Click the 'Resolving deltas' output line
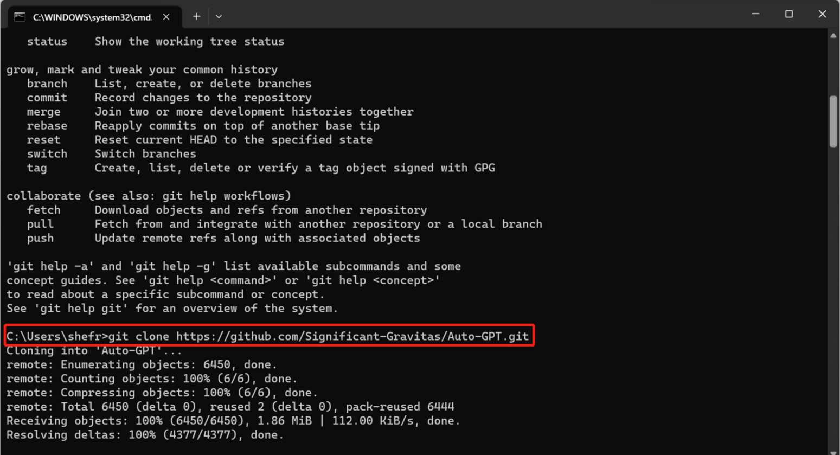The image size is (840, 455). coord(145,435)
